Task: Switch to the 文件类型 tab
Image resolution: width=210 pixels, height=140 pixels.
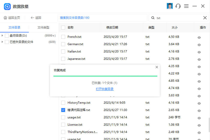Action: click(x=43, y=28)
